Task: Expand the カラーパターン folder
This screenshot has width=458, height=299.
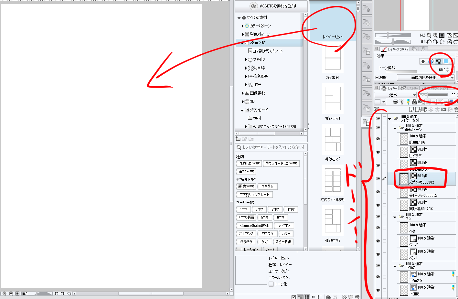Action: coord(243,26)
